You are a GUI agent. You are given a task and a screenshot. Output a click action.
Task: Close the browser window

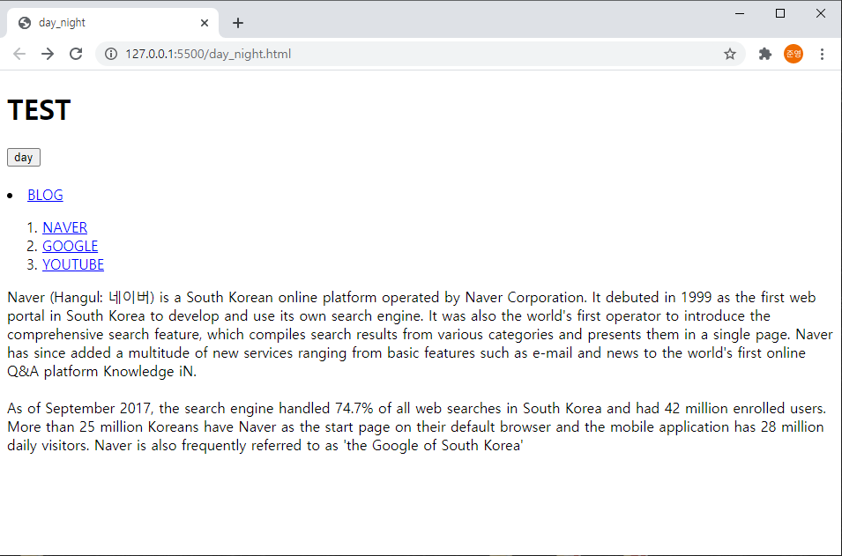pos(821,13)
